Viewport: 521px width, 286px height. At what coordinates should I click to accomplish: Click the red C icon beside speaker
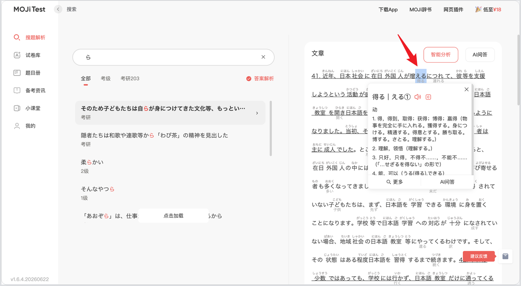click(428, 97)
